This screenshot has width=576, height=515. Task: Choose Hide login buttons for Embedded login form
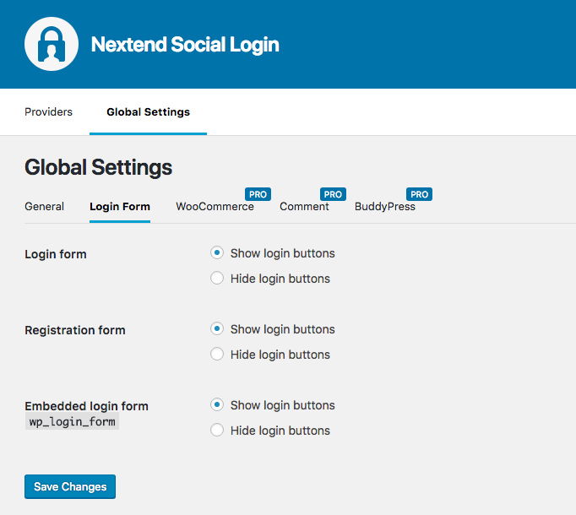coord(217,431)
